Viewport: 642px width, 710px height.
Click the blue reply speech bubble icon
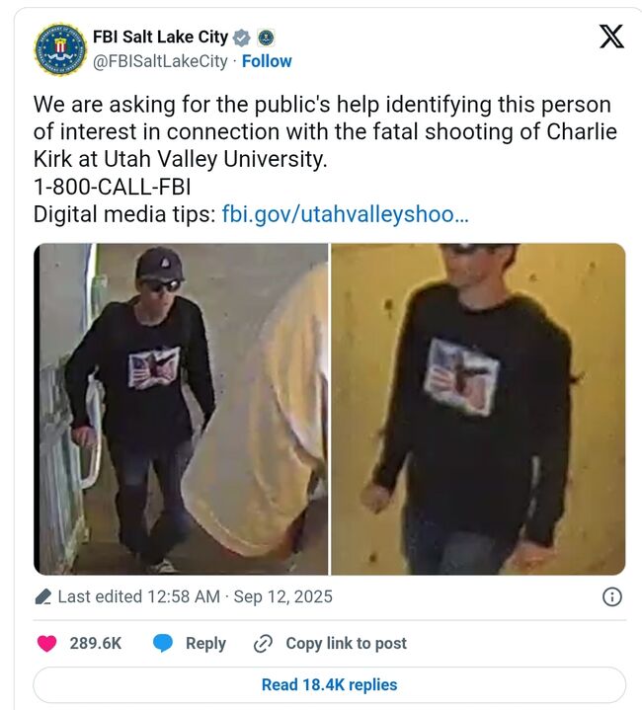(x=163, y=643)
